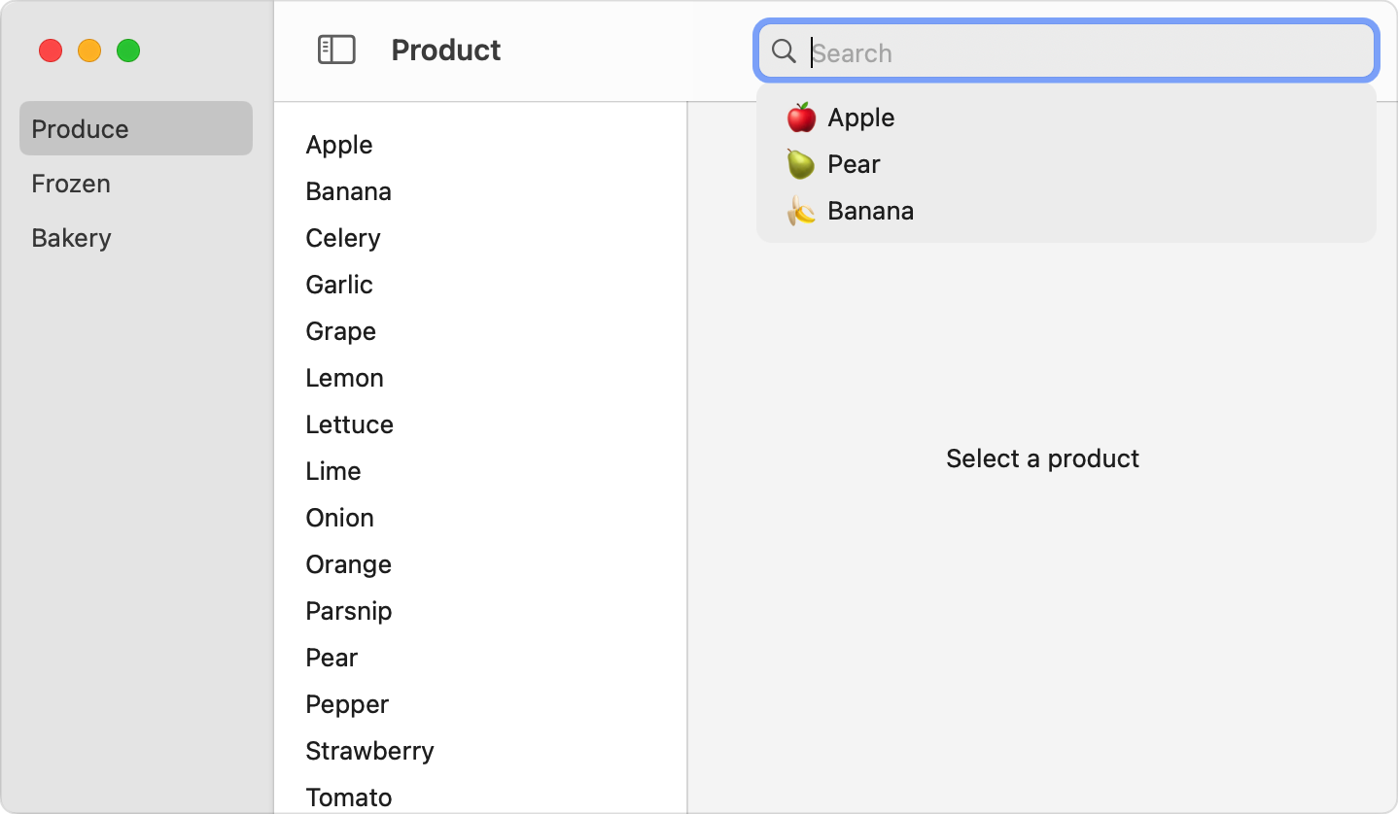Click Strawberry in the product list
1398x814 pixels.
click(369, 750)
